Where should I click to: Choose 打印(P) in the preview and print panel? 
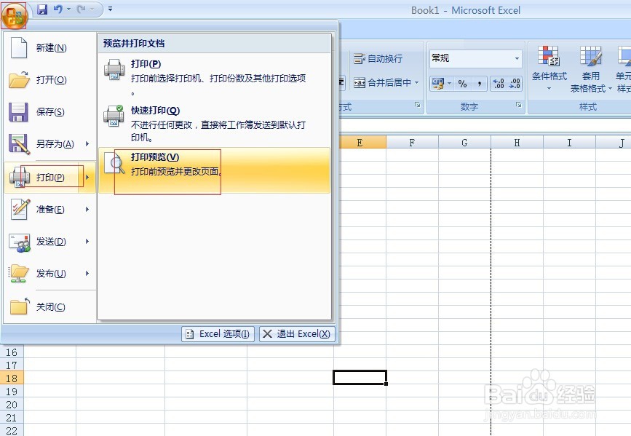pos(214,77)
